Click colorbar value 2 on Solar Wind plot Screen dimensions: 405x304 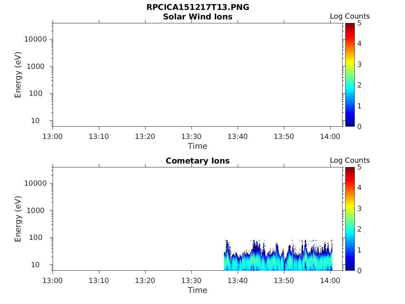[x=359, y=85]
